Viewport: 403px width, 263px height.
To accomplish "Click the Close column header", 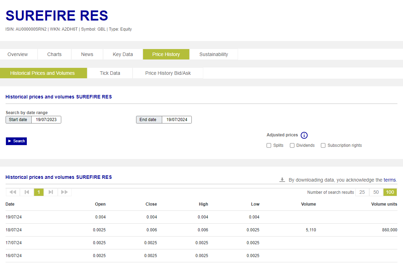I will click(151, 204).
